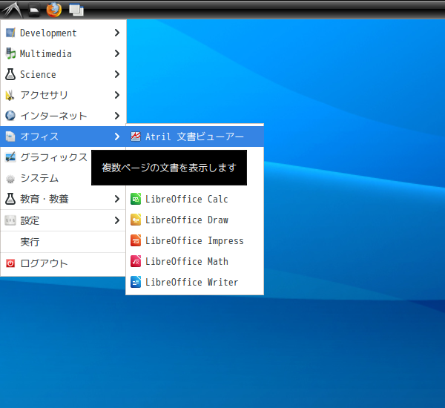Expand the Development submenu arrow
This screenshot has height=408, width=445.
117,33
